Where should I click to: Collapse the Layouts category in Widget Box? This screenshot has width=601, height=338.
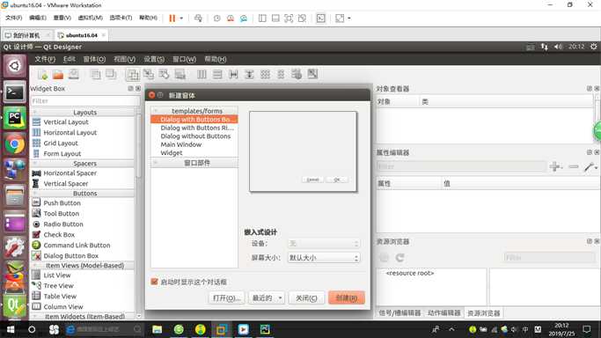[34, 113]
